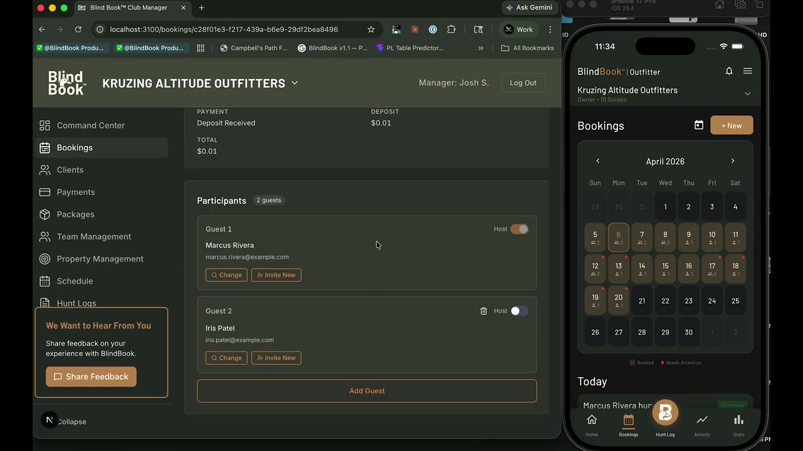Open Chrome three-dot menu
The image size is (803, 451).
pyautogui.click(x=550, y=29)
